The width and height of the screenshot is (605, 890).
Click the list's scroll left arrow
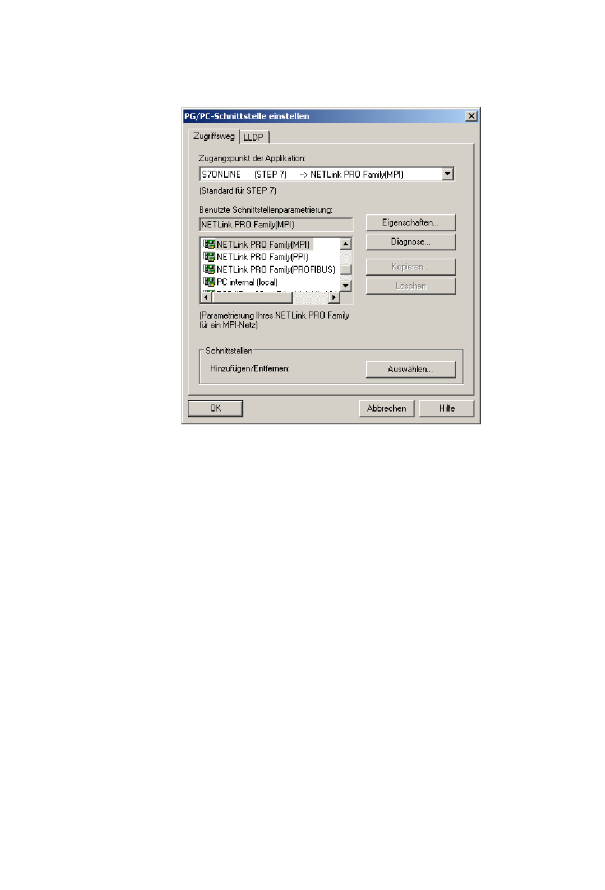click(206, 298)
